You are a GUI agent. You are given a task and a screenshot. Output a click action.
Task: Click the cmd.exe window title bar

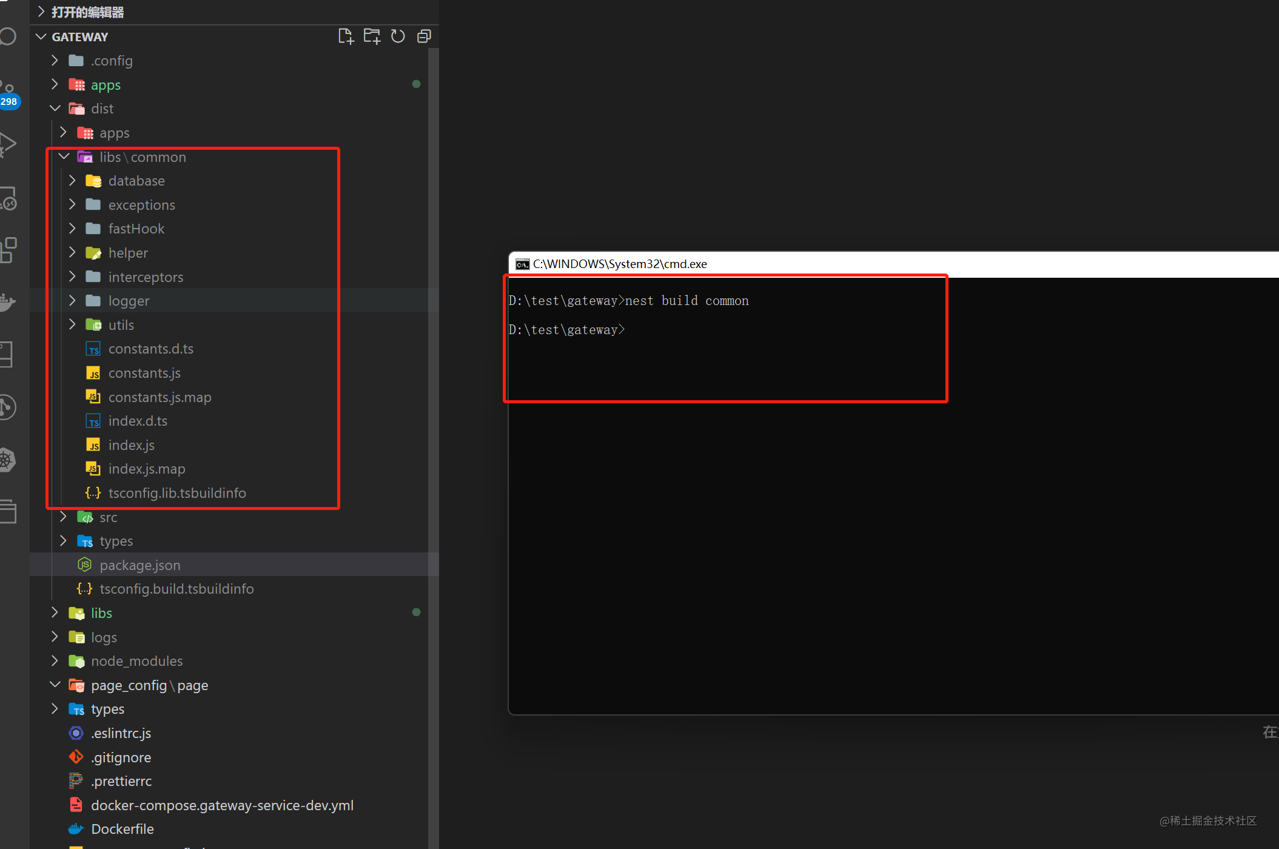[x=893, y=264]
